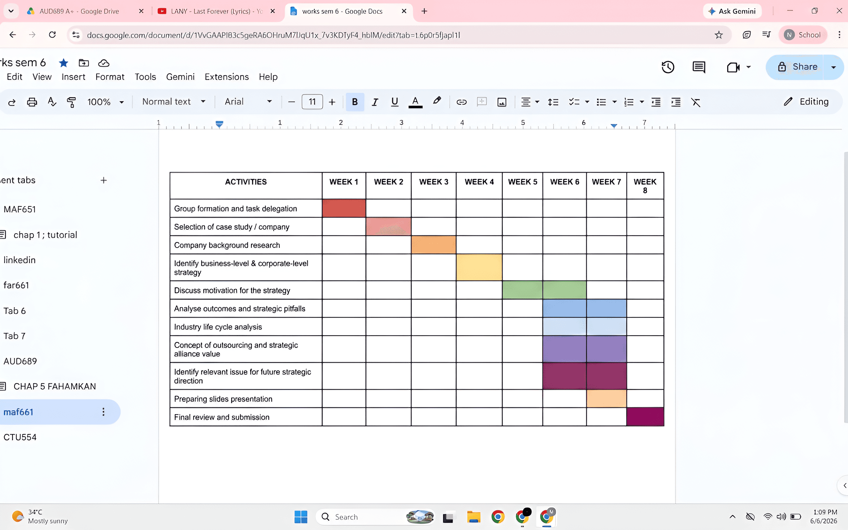Open the highlight color pen tool
848x530 pixels.
(437, 101)
